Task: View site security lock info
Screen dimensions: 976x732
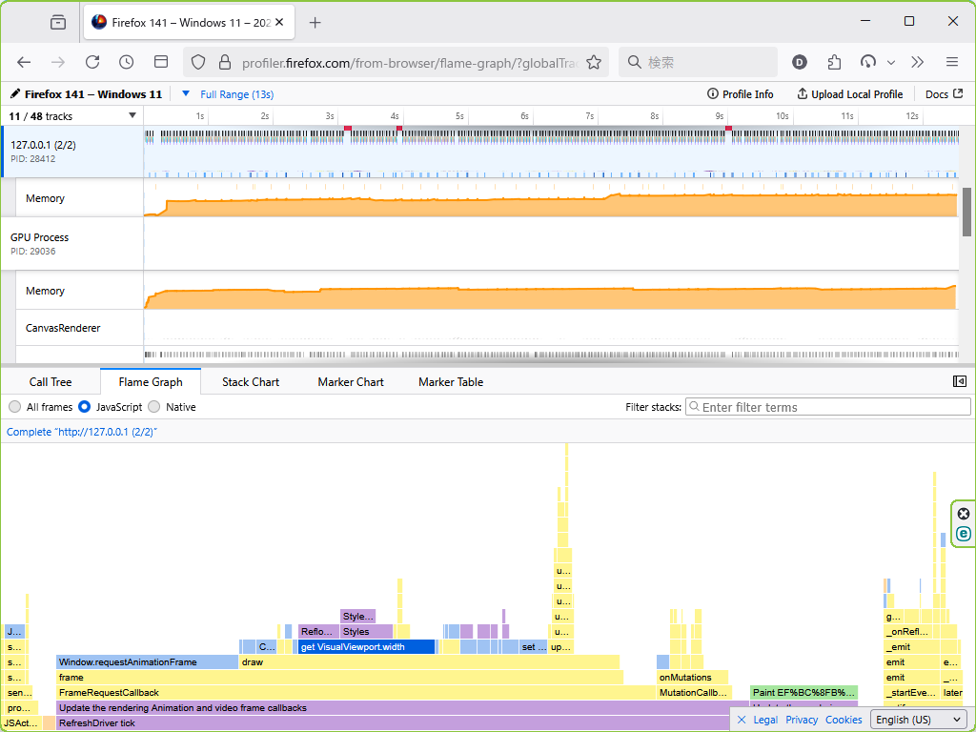Action: coord(225,62)
